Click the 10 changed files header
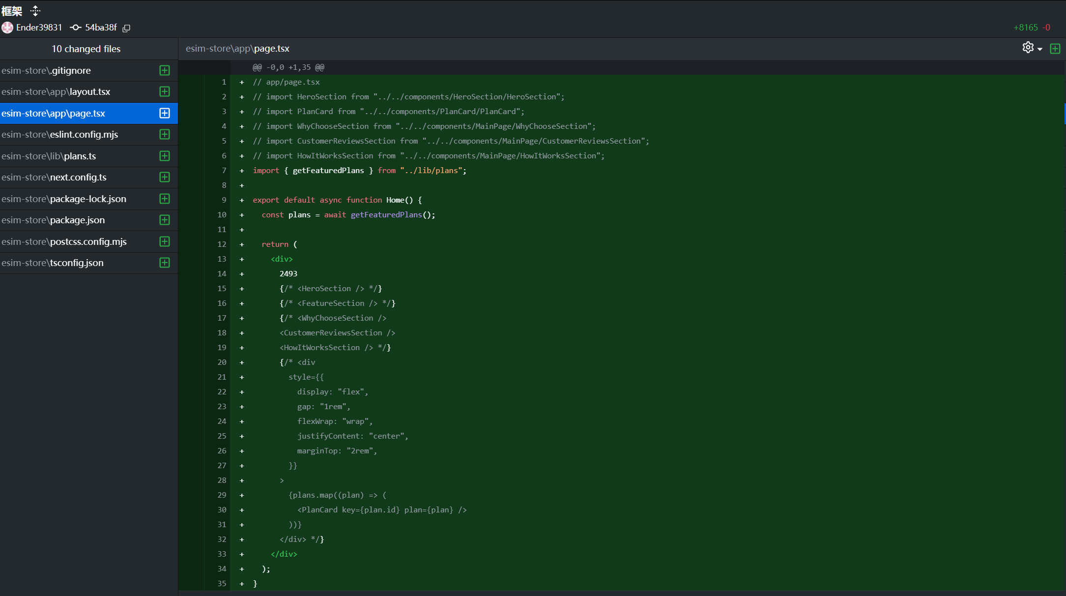This screenshot has width=1066, height=596. click(86, 49)
